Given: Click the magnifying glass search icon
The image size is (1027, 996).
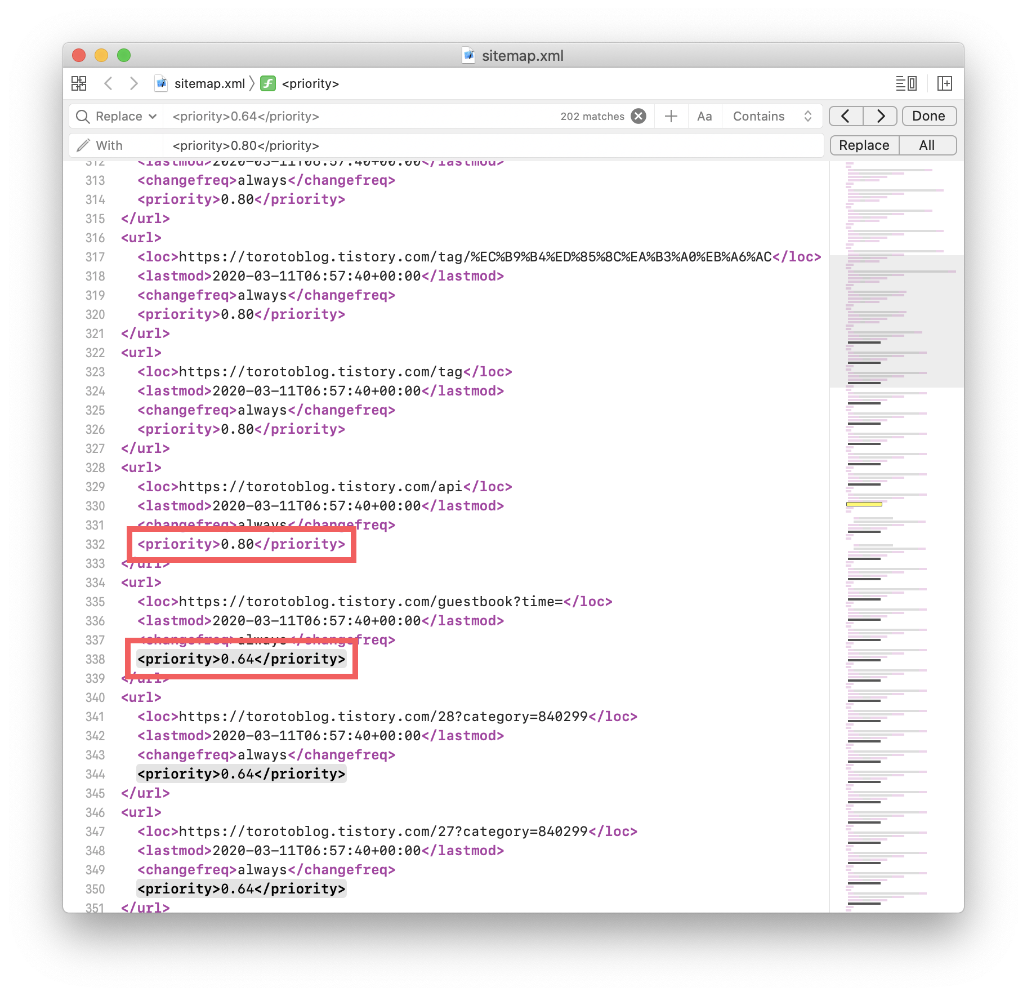Looking at the screenshot, I should [x=83, y=116].
